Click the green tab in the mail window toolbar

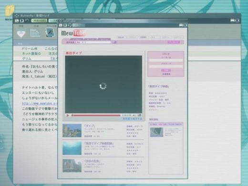click(39, 21)
